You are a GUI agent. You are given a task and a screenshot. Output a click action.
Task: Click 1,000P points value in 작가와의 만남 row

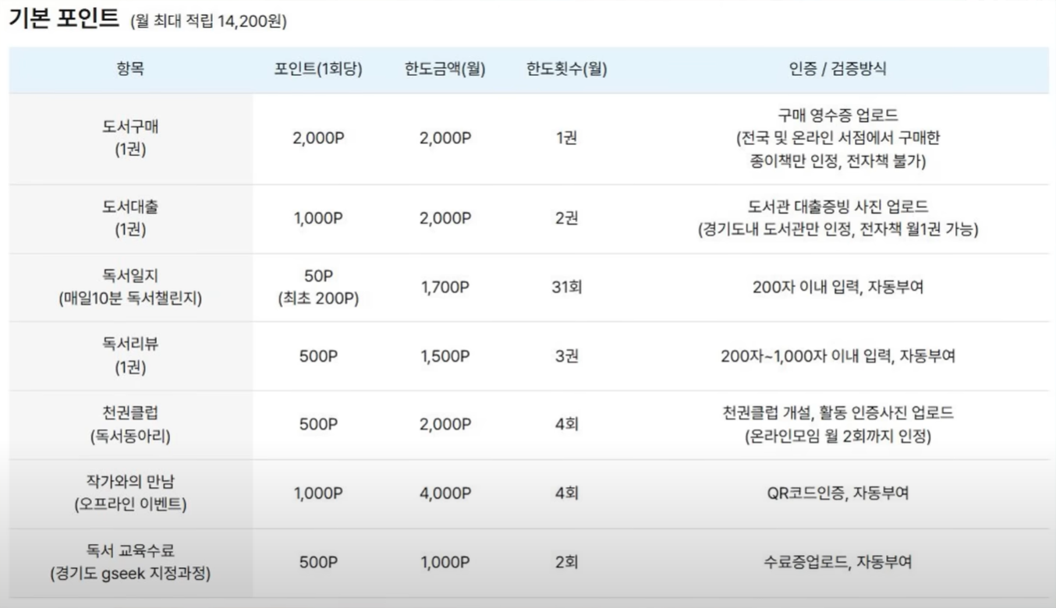coord(318,493)
